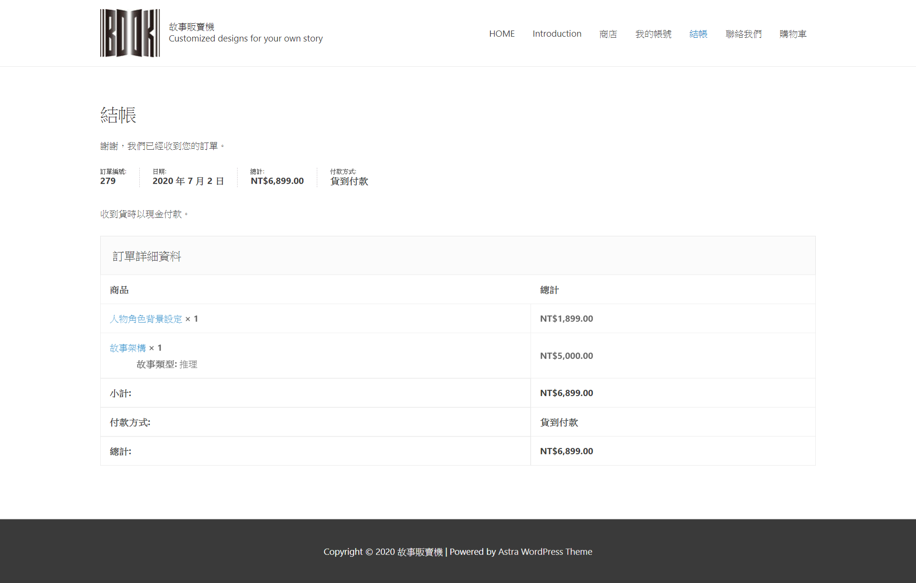Click the NT$1,899.00 item price
Screen dimensions: 916x583
pyautogui.click(x=566, y=318)
